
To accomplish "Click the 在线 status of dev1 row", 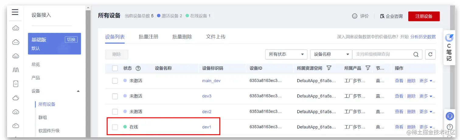I will pos(131,127).
